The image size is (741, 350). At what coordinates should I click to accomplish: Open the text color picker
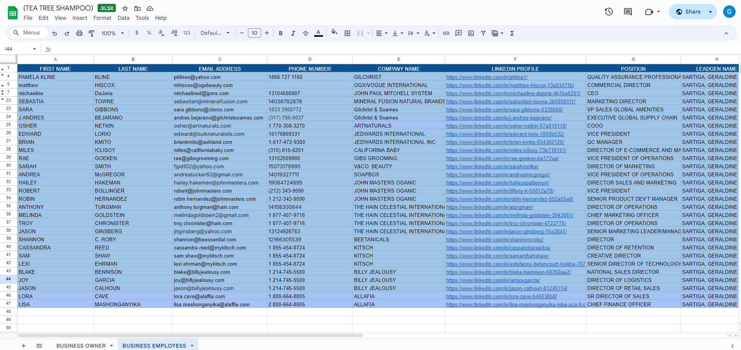318,33
